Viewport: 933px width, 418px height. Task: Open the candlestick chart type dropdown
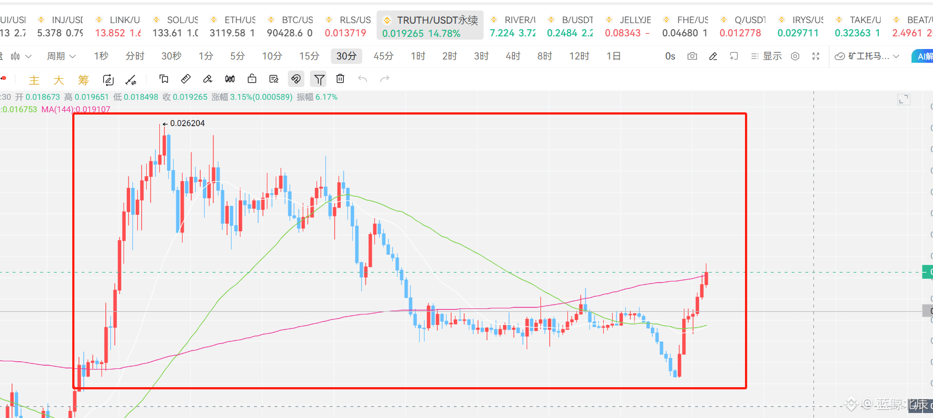tap(21, 56)
